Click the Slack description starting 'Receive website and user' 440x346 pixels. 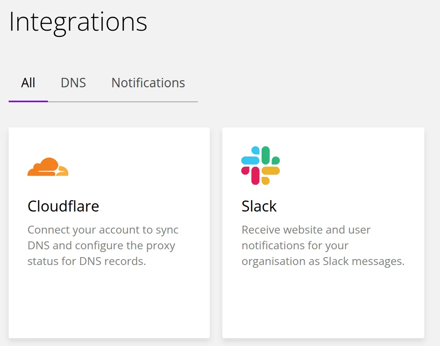(323, 245)
